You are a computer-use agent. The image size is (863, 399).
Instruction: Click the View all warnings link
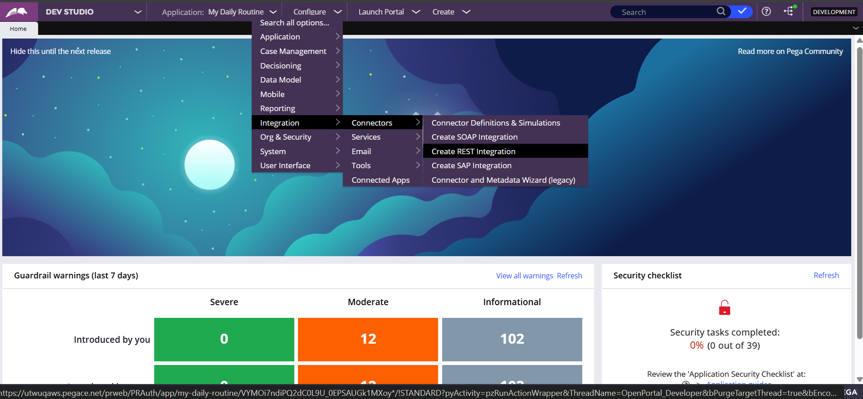click(x=524, y=276)
